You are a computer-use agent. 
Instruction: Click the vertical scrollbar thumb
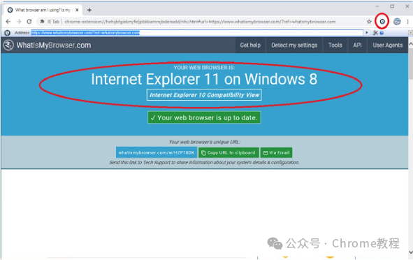411,63
